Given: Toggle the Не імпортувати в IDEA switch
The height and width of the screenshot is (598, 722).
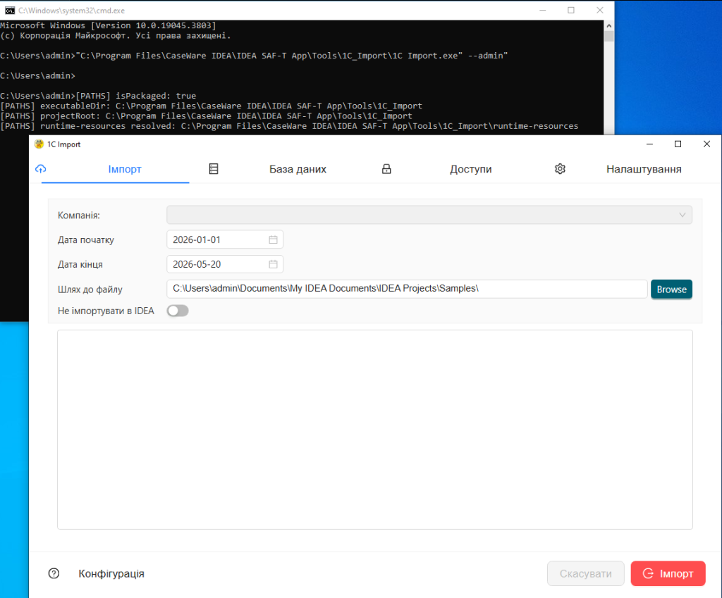Looking at the screenshot, I should (x=178, y=311).
